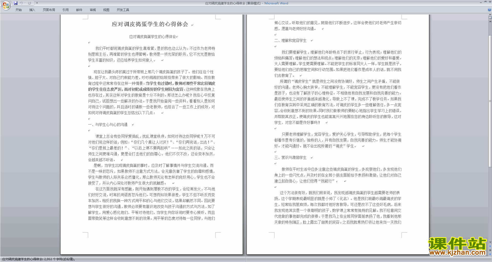The height and width of the screenshot is (262, 492).
Task: Click the word count in status bar
Action: (38, 259)
